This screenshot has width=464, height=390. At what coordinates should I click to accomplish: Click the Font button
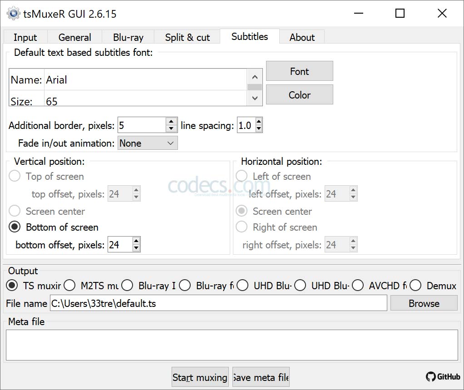coord(300,71)
